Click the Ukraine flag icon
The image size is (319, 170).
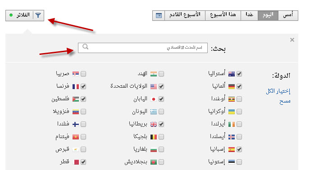click(x=232, y=112)
